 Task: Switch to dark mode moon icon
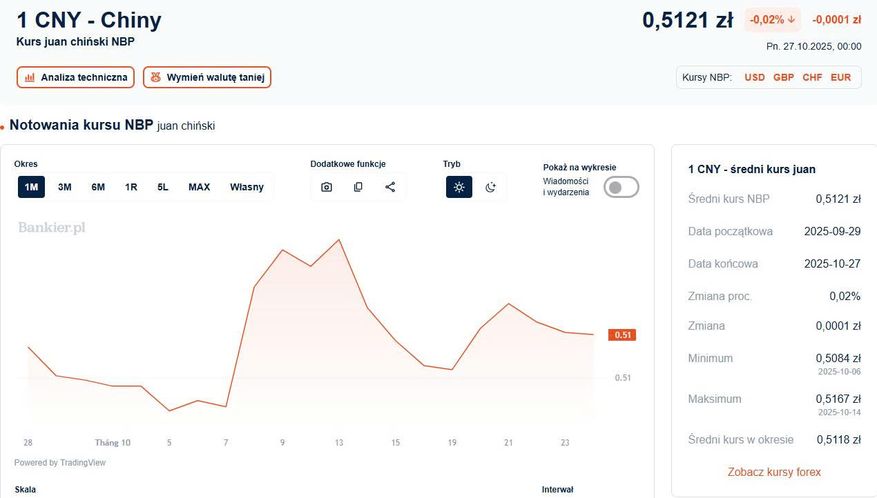click(x=491, y=187)
